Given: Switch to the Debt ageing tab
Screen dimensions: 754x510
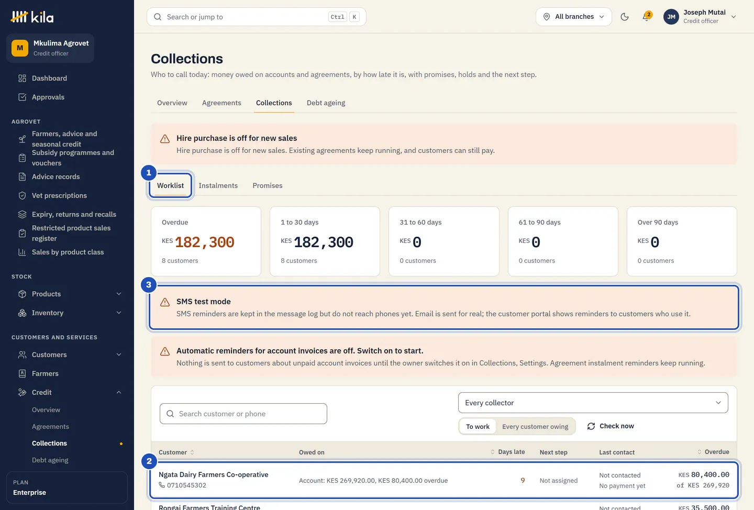Looking at the screenshot, I should click(326, 103).
